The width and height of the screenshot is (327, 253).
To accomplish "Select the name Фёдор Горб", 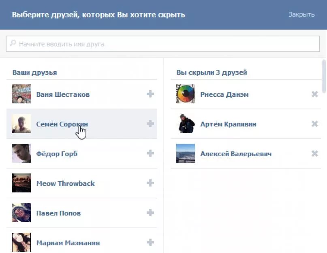I will 57,154.
